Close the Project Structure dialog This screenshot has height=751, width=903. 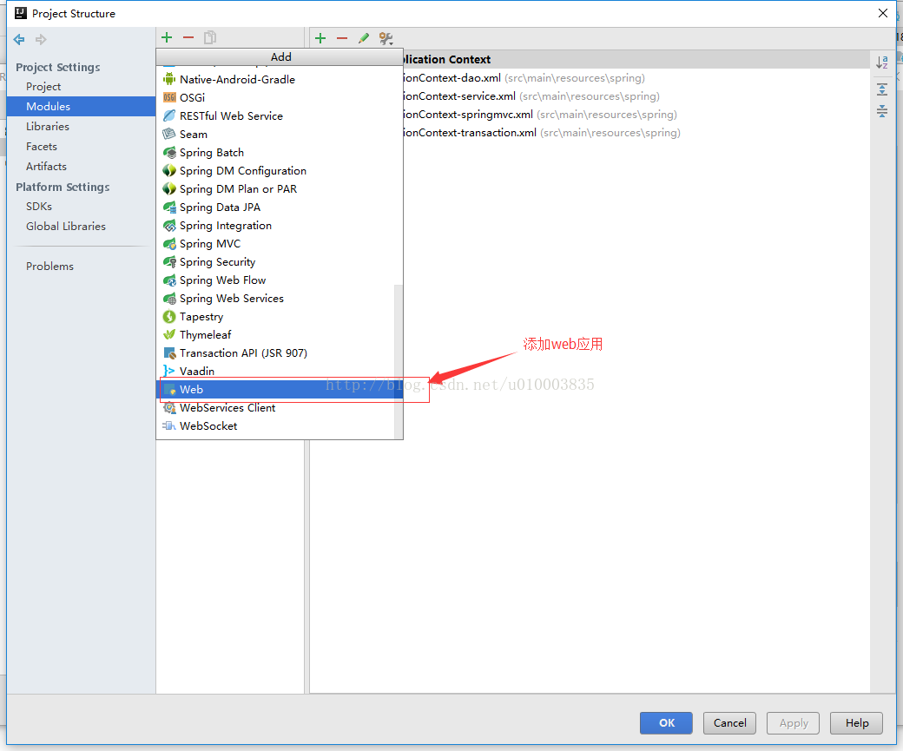pyautogui.click(x=883, y=13)
